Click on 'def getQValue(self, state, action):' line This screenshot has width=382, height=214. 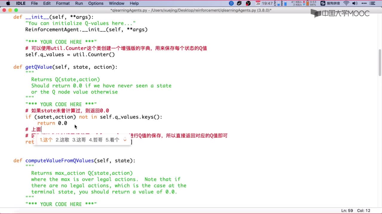65,67
